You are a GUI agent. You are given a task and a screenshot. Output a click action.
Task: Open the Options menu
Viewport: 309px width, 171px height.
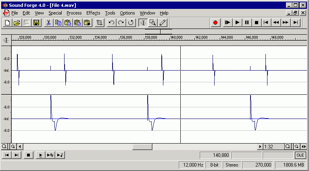point(127,13)
